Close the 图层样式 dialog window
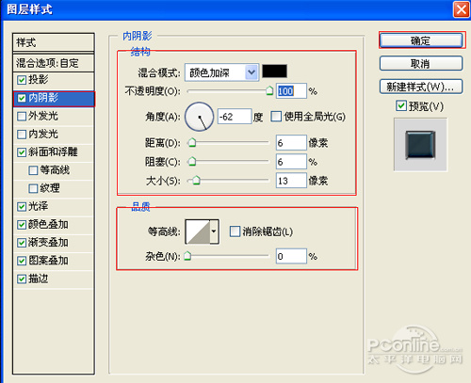Viewport: 471px width, 383px height. pos(461,9)
